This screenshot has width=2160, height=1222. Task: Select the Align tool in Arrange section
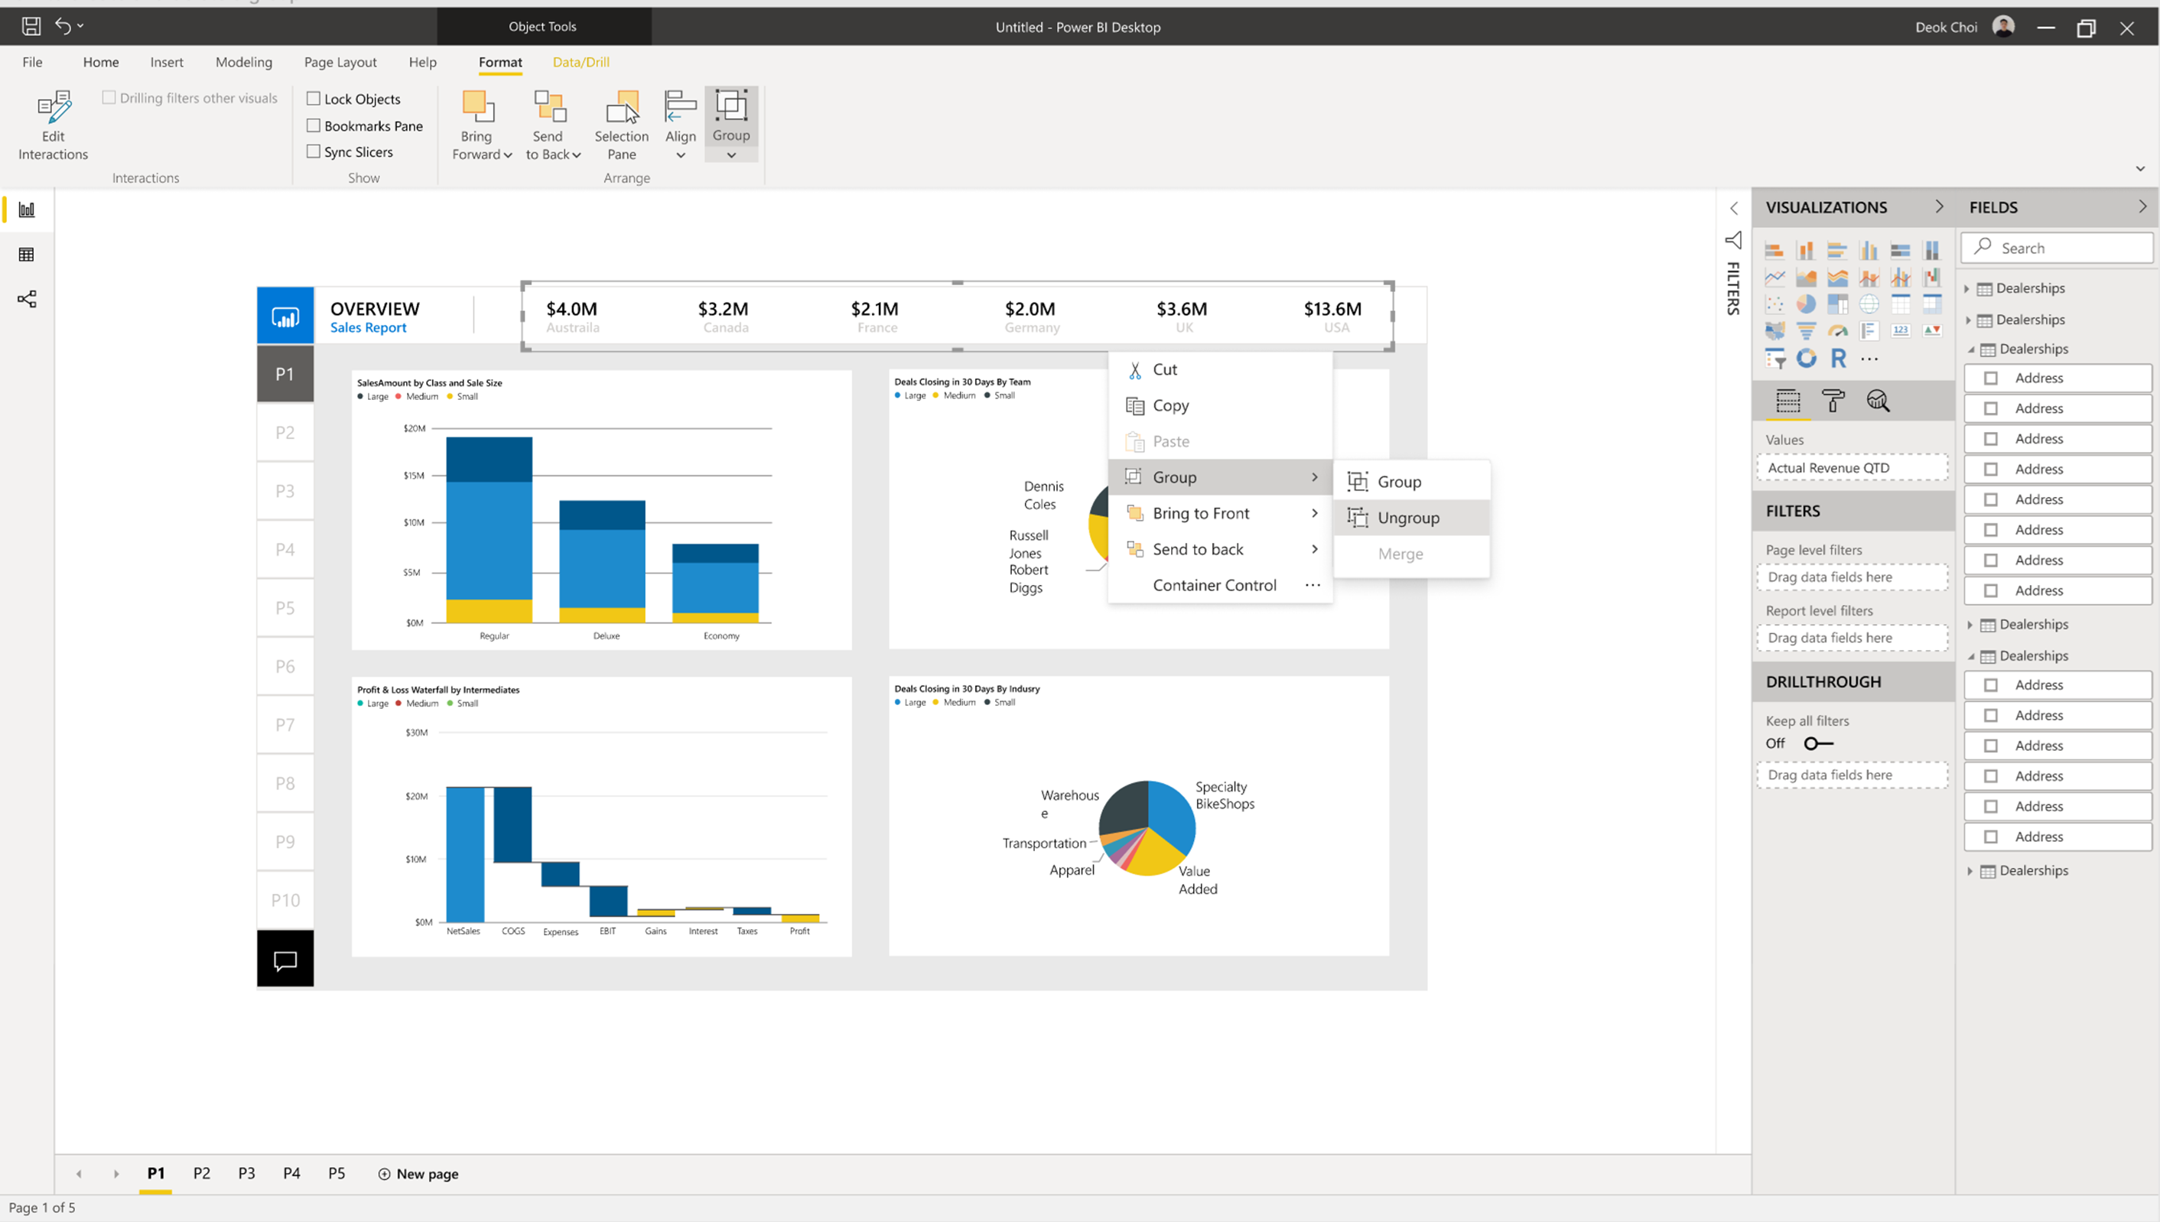pyautogui.click(x=679, y=125)
